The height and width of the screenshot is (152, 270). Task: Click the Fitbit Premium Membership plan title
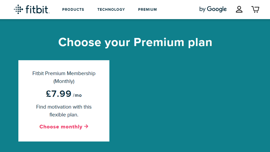(x=64, y=73)
